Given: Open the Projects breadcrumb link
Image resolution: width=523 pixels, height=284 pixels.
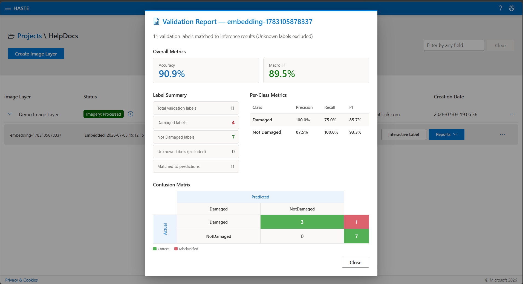Looking at the screenshot, I should click(30, 36).
